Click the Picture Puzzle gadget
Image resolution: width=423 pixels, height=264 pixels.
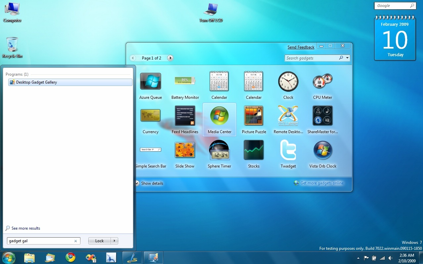click(x=254, y=116)
